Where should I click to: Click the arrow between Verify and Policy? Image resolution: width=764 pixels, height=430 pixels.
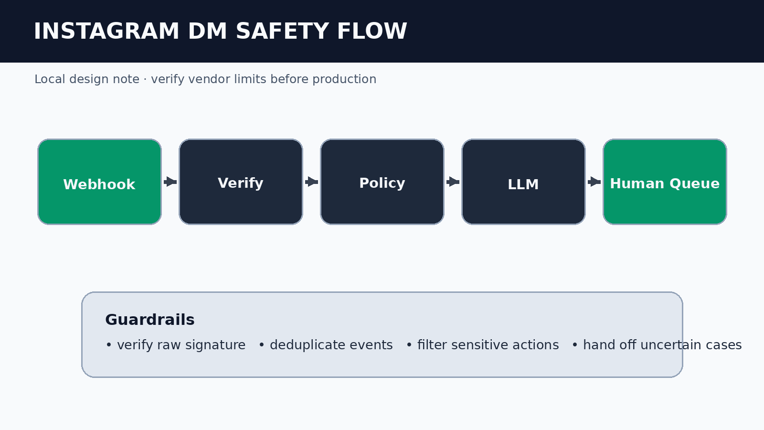click(x=312, y=182)
